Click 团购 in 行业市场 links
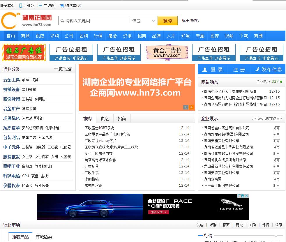 click(x=252, y=225)
